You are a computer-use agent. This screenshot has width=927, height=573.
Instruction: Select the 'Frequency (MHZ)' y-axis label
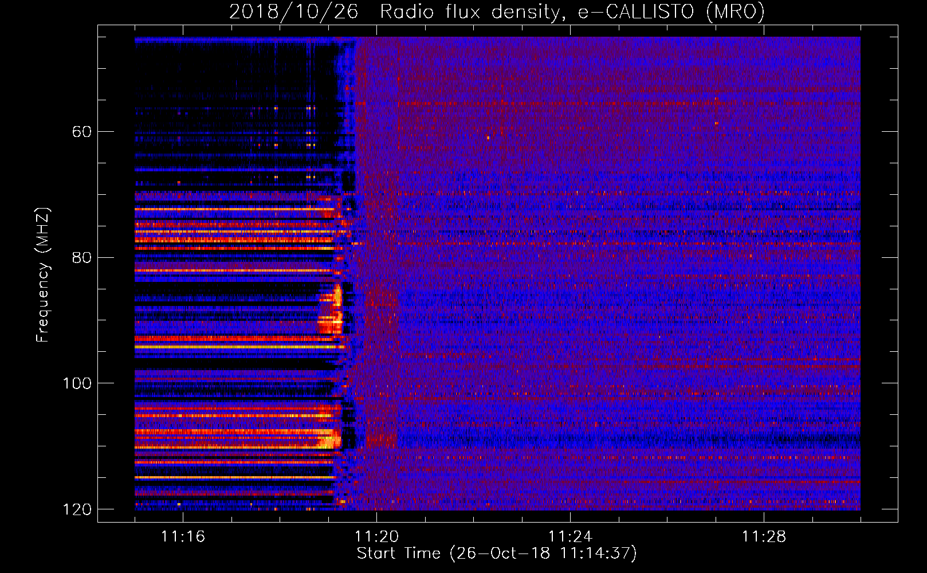pos(43,274)
